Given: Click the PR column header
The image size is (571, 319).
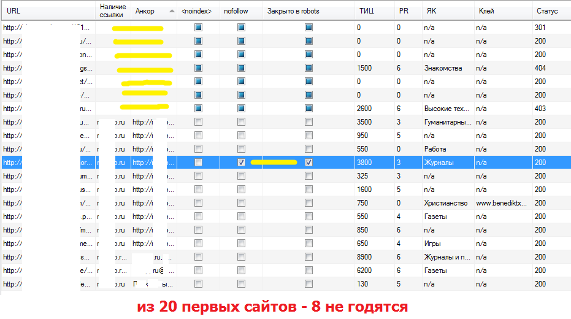Looking at the screenshot, I should coord(404,11).
